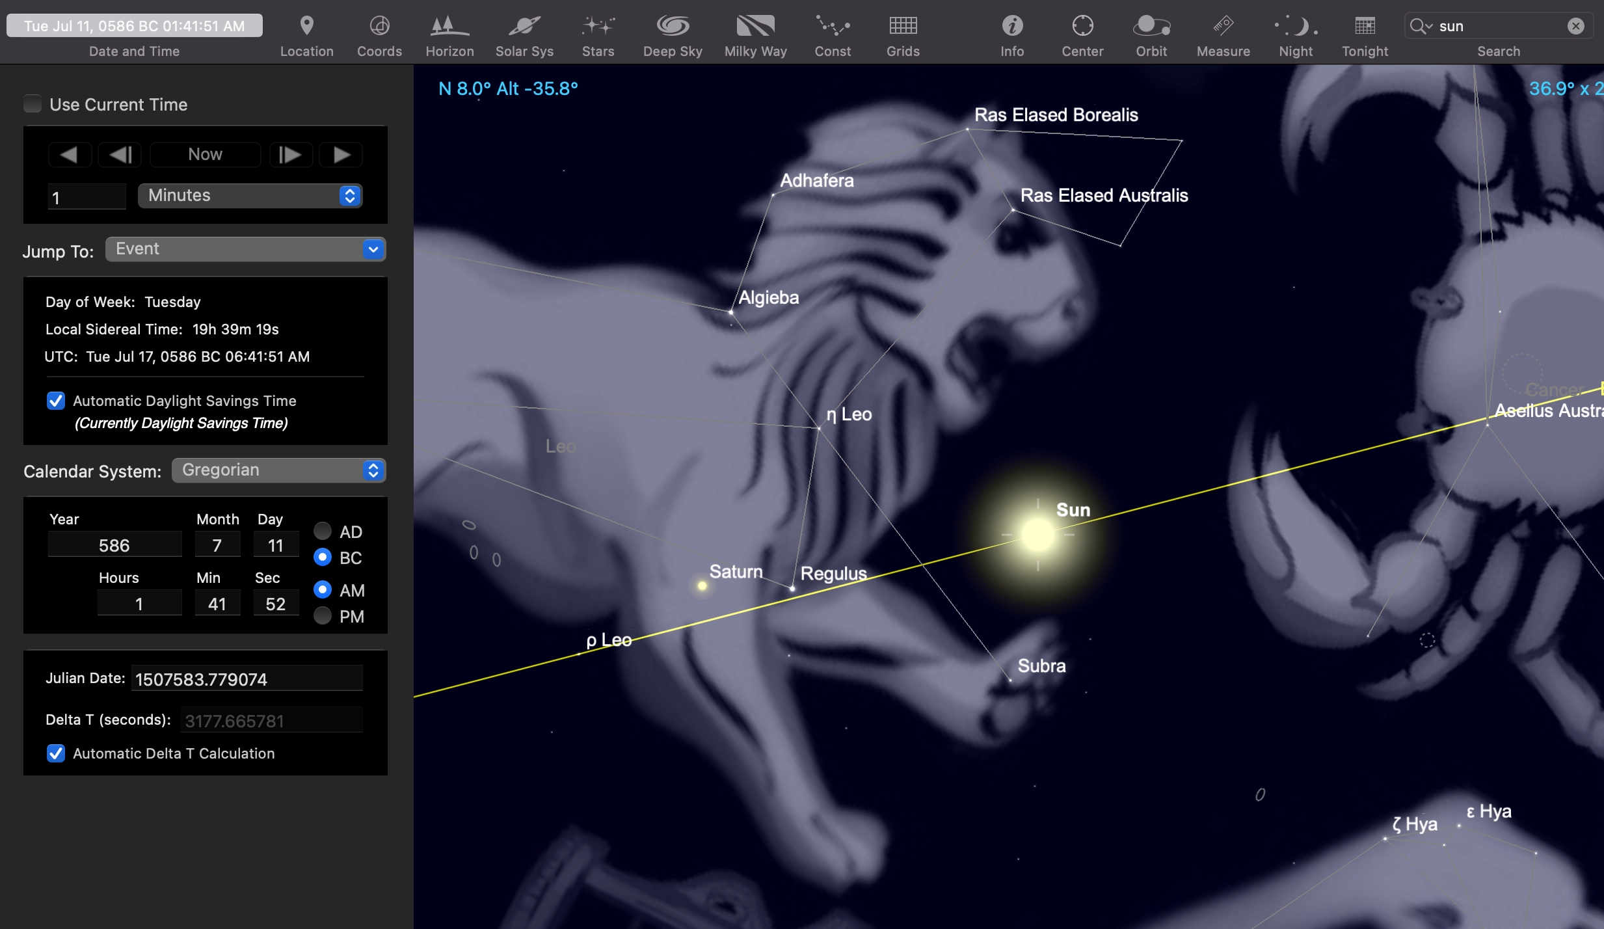Screen dimensions: 1604x929
Task: Open the Minutes time unit dropdown
Action: [x=250, y=196]
